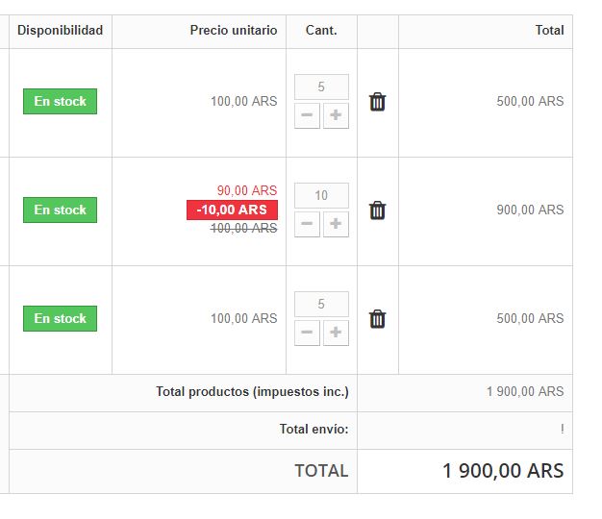Click trash icon on the third row
The width and height of the screenshot is (602, 519).
377,319
